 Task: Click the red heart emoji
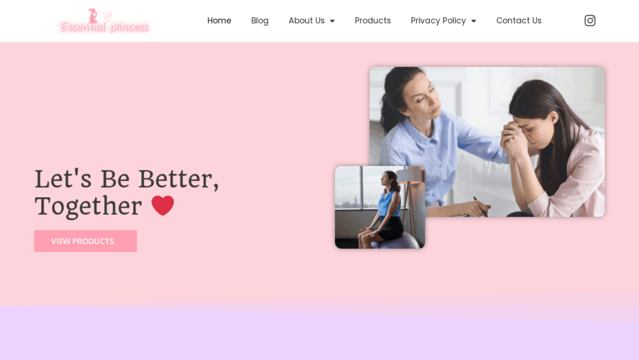[163, 205]
